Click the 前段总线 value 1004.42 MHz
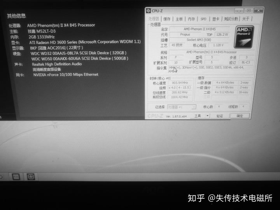Viewport: 280px width, 210px height. pyautogui.click(x=179, y=97)
